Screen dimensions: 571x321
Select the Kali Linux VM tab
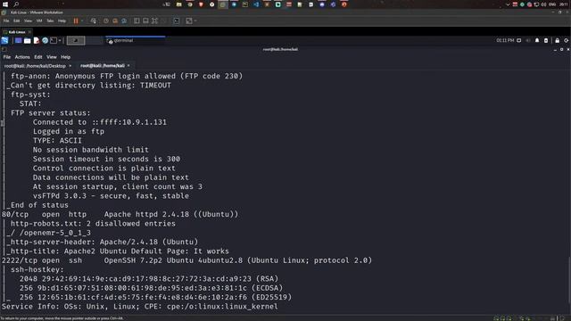click(17, 32)
